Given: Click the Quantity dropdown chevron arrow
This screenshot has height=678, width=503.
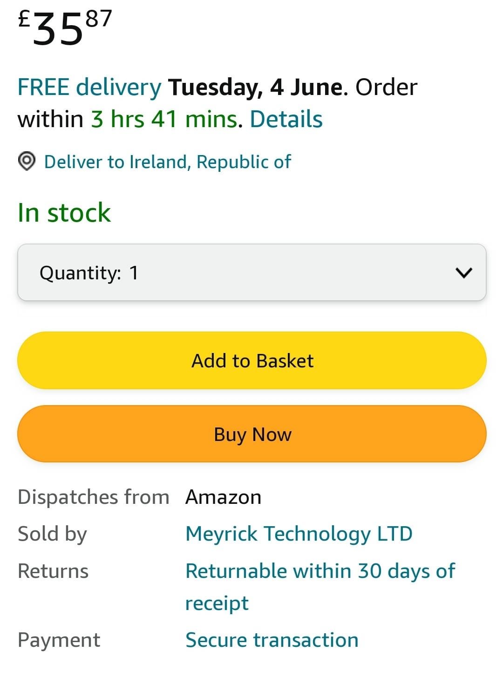Looking at the screenshot, I should click(463, 272).
